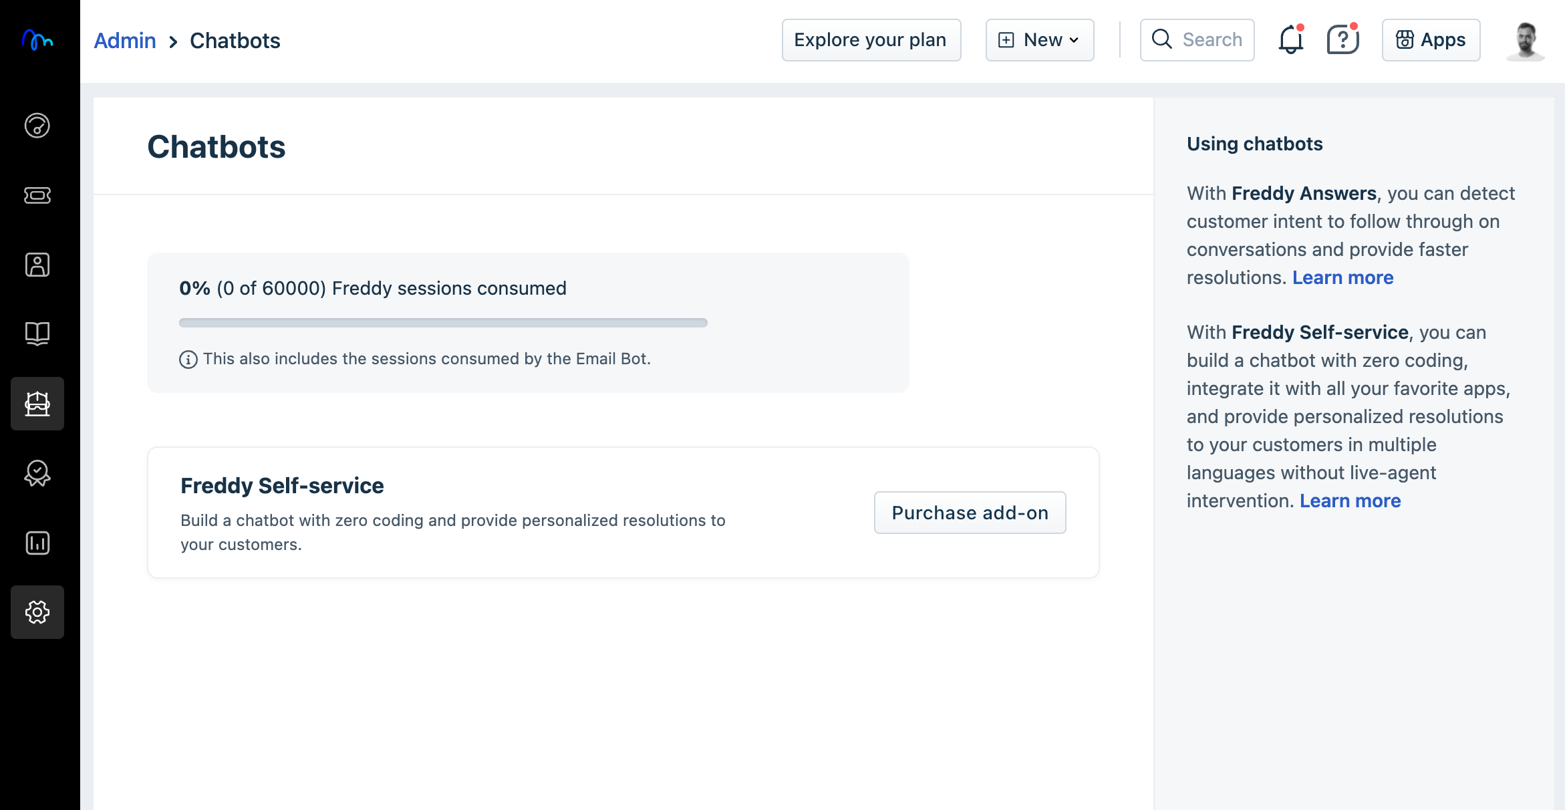Click the Search input field
The width and height of the screenshot is (1565, 810).
[1211, 40]
